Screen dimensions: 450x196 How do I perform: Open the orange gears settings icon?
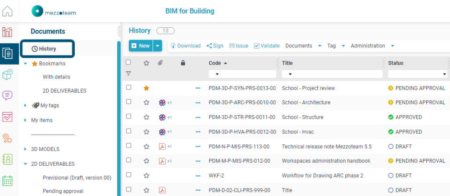click(x=7, y=138)
